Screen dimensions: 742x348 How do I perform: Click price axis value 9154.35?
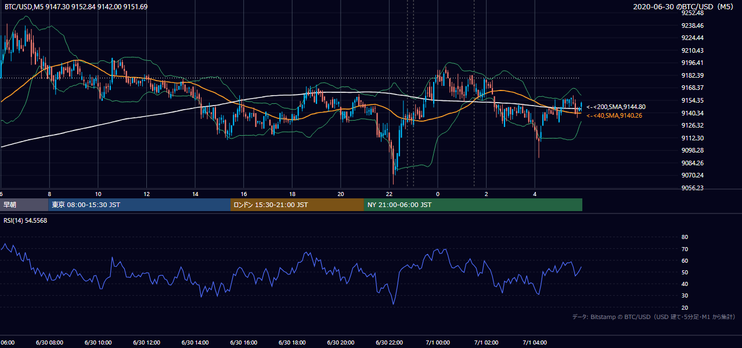pyautogui.click(x=692, y=100)
